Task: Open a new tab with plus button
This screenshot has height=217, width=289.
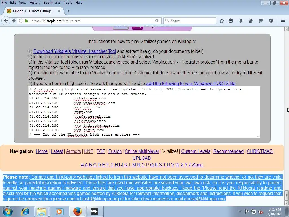Action: 69,11
